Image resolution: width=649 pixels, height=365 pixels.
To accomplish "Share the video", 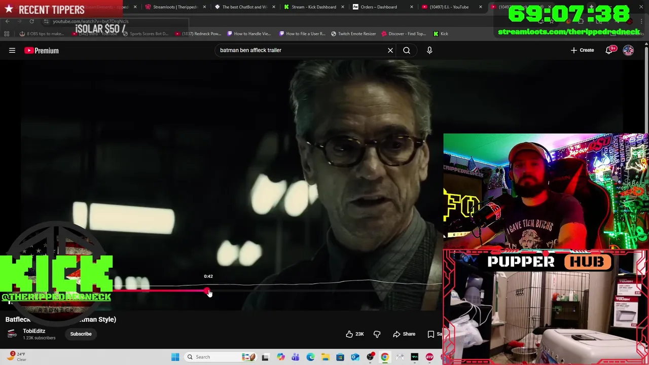I will (404, 334).
